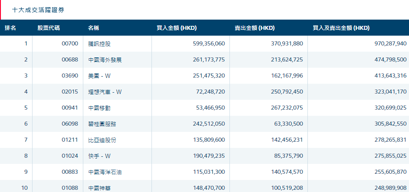The height and width of the screenshot is (192, 409).
Task: Select the name 理想汽車 - W
Action: (105, 92)
